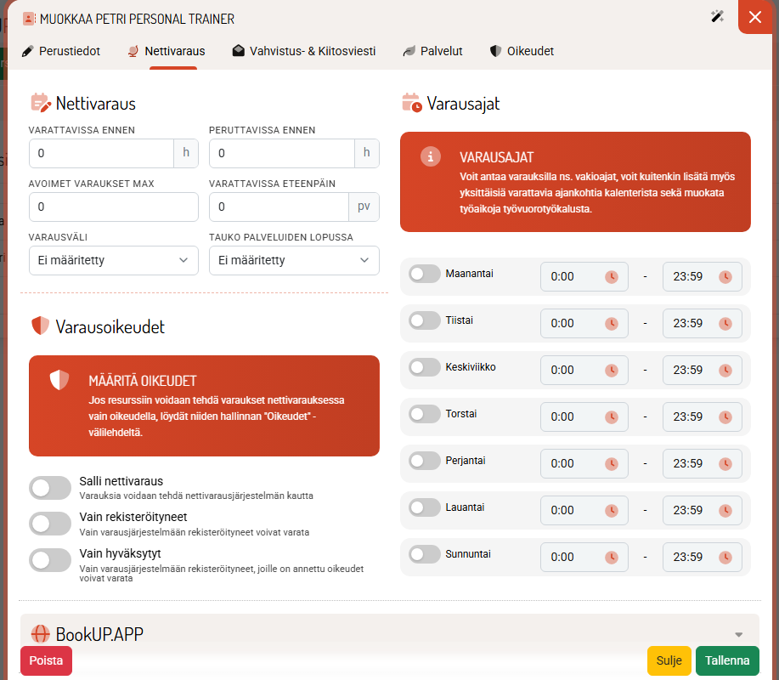Open the Perustiedot tab
This screenshot has width=779, height=680.
(x=61, y=51)
